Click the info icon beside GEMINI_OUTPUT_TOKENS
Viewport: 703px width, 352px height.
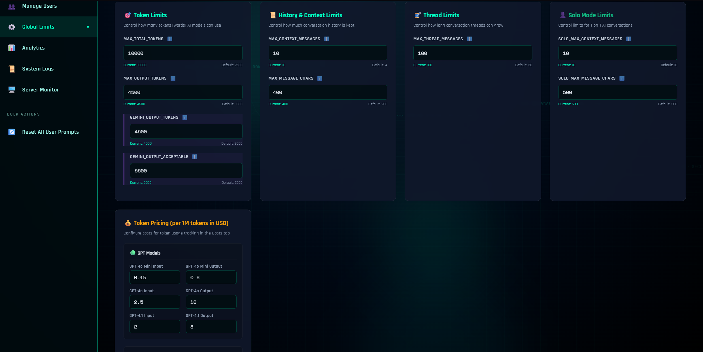185,117
